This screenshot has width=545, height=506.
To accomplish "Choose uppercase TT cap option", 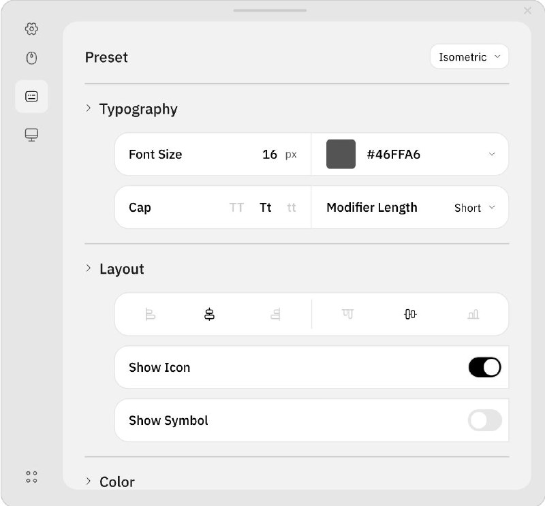I will click(236, 208).
